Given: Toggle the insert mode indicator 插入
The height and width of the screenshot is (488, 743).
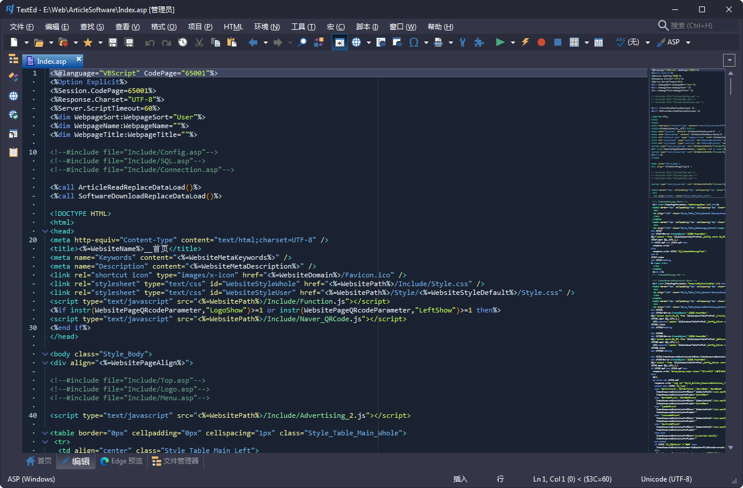Looking at the screenshot, I should pos(461,479).
